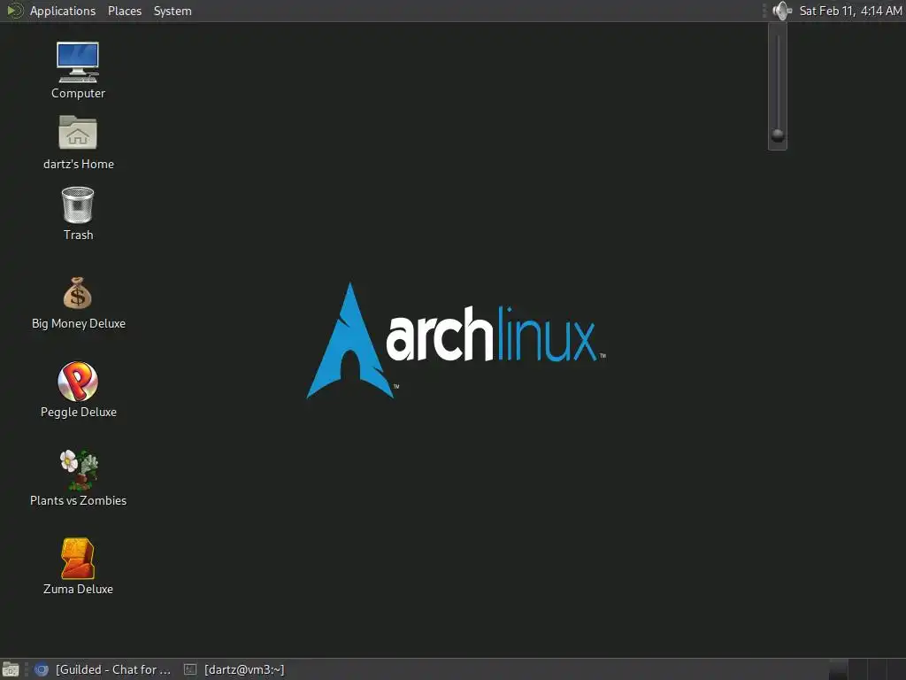
Task: Click the "Trash" label text
Action: (x=78, y=235)
